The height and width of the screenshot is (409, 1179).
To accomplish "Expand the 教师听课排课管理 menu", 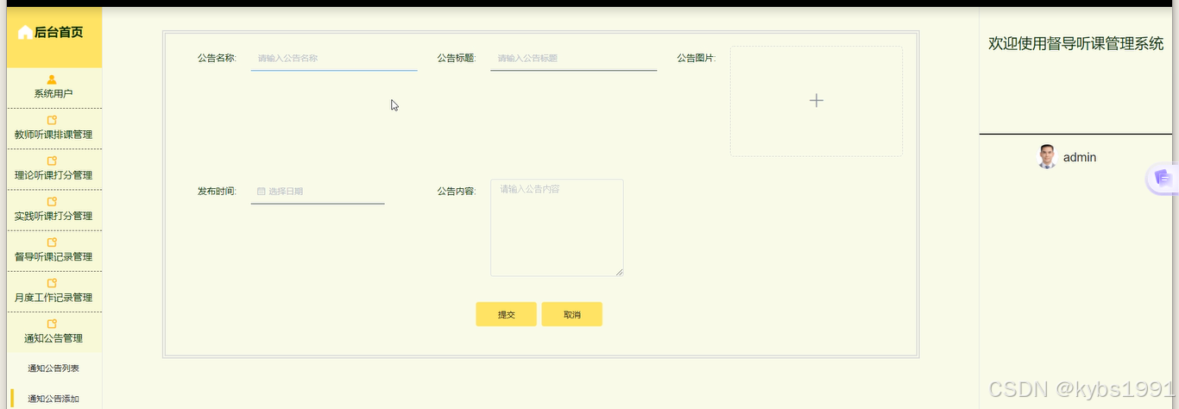I will click(54, 129).
